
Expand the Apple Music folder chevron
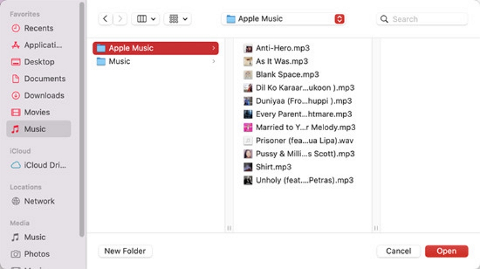pyautogui.click(x=214, y=48)
